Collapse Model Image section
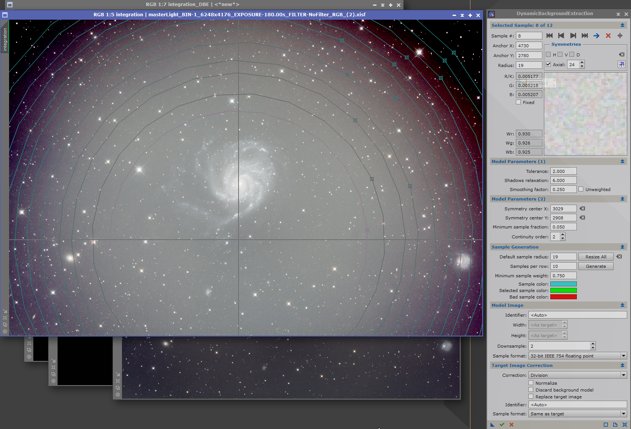This screenshot has height=429, width=631. point(622,305)
